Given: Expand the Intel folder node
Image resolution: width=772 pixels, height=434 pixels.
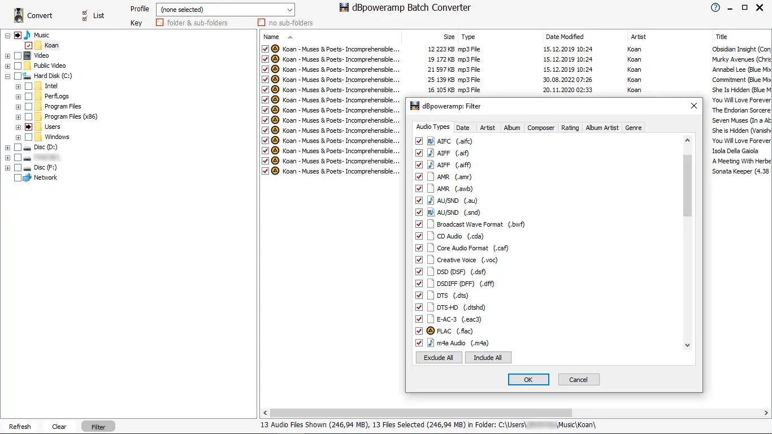Looking at the screenshot, I should tap(18, 86).
